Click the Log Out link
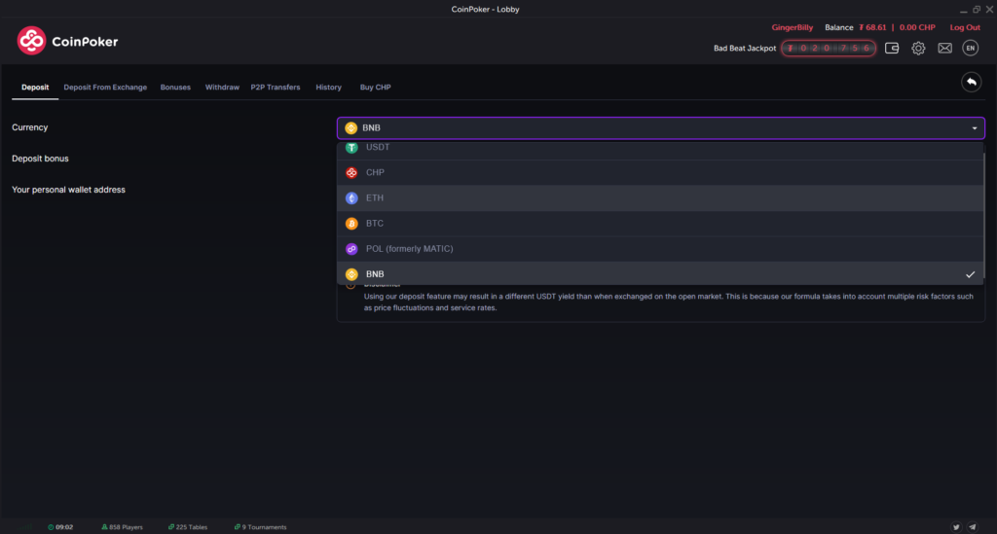Screen dimensions: 997x534 coord(965,27)
